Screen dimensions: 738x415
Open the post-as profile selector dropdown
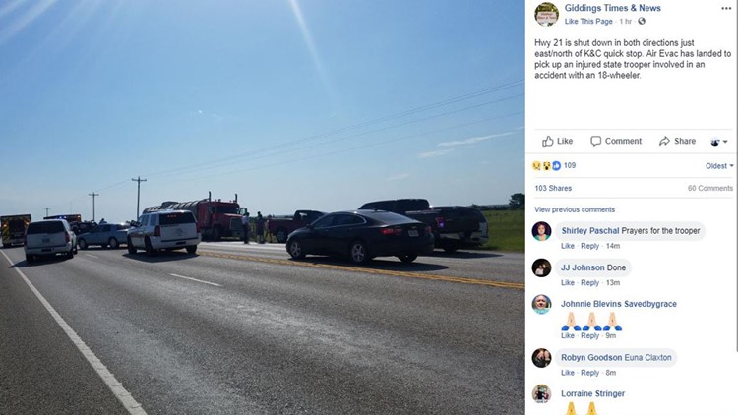(x=719, y=142)
